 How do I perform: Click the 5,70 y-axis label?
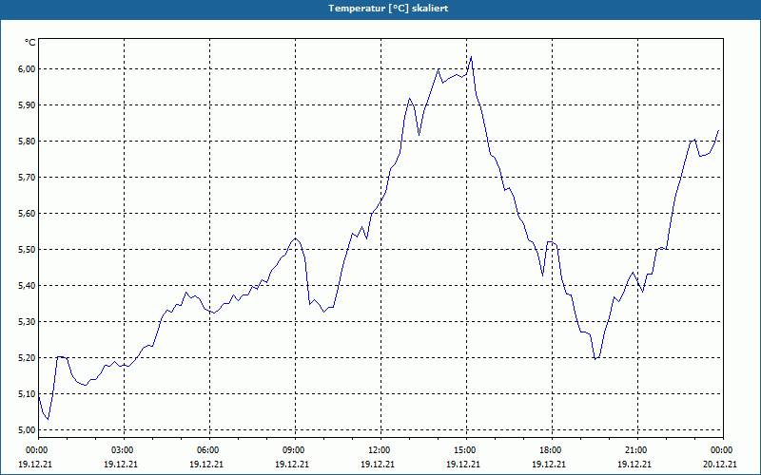tap(28, 178)
